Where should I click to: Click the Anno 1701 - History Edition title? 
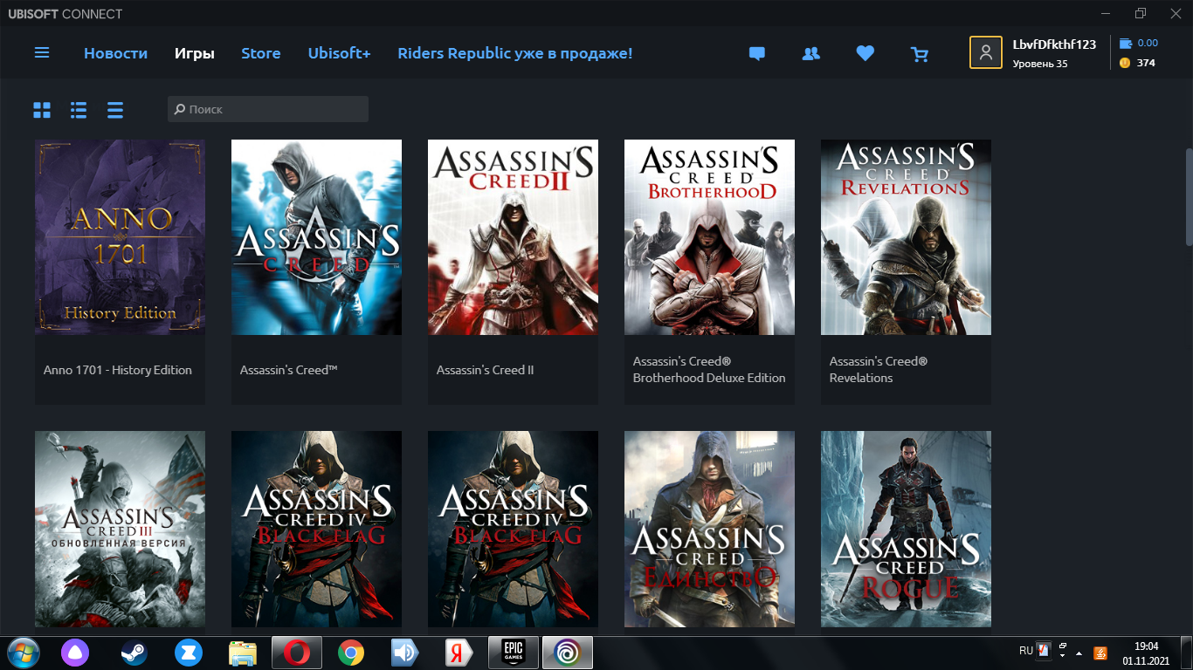pos(118,370)
